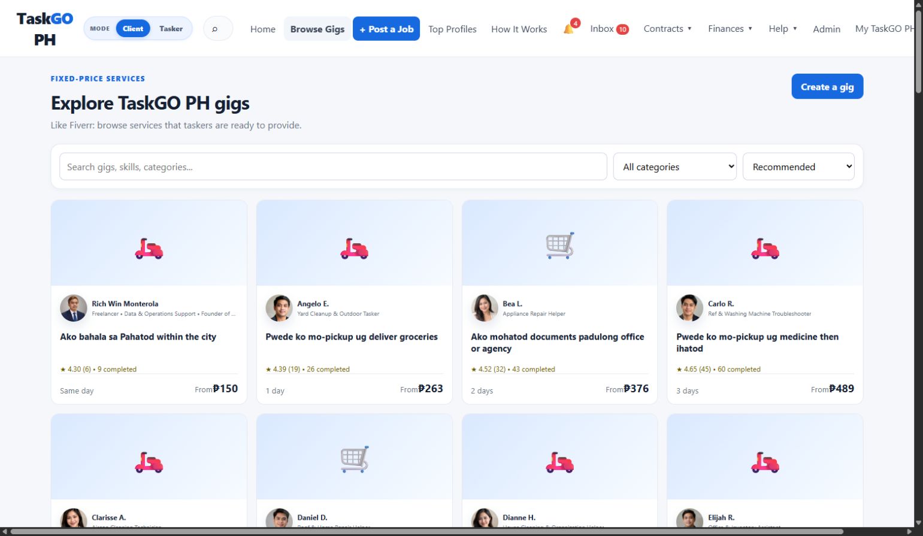Screen dimensions: 923x536
Task: Switch mode to Client
Action: [x=133, y=29]
